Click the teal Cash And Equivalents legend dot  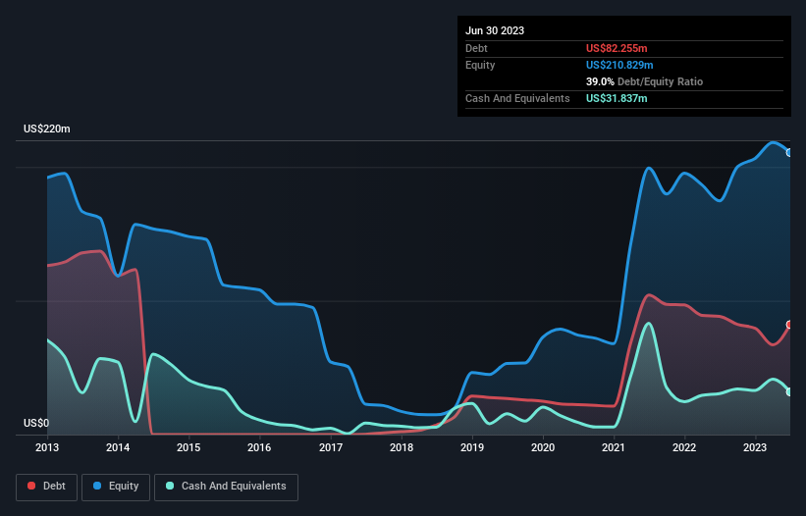click(170, 486)
